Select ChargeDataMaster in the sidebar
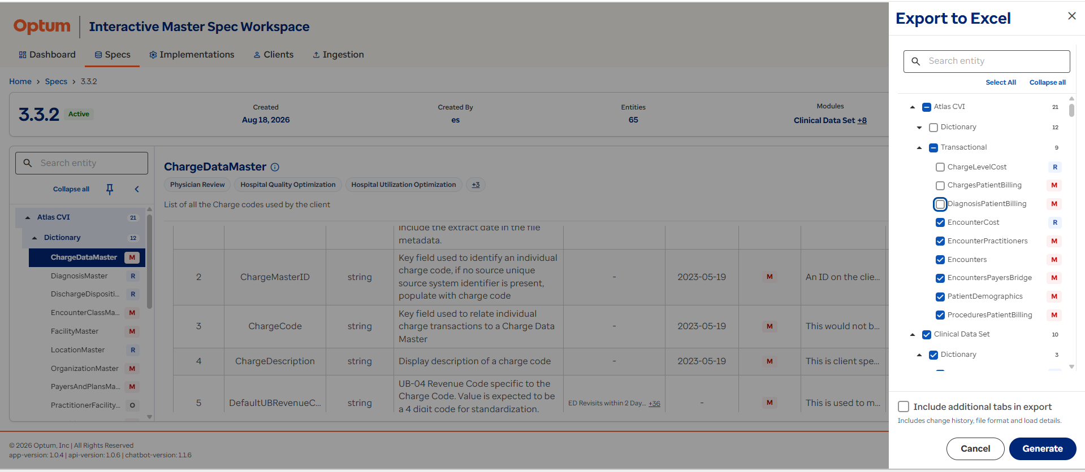Screen dimensions: 1085x472 [87, 257]
